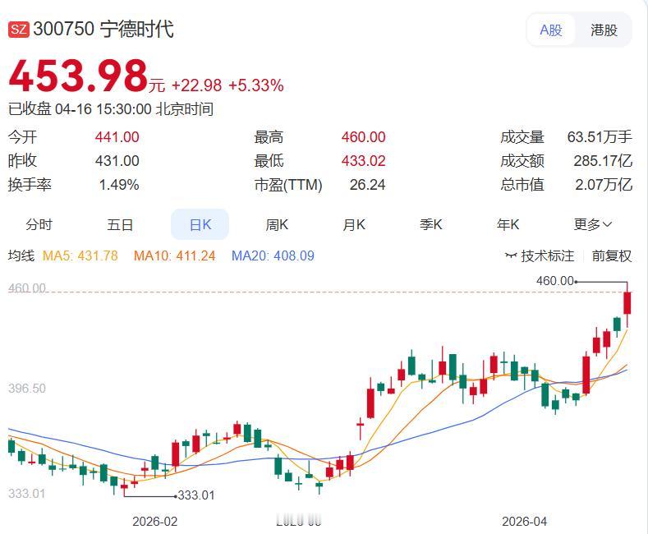Click the 333.01 low-point marker in chart
The image size is (648, 534).
point(196,495)
